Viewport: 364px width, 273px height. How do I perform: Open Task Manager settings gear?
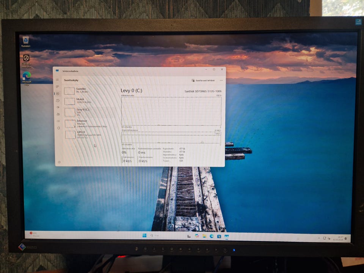click(59, 162)
